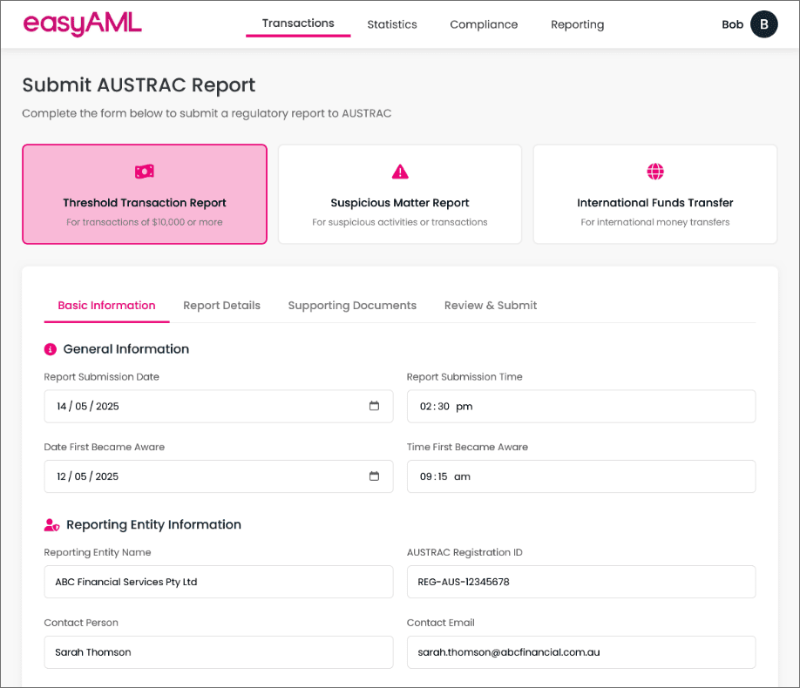Click the Reporting Entity Name field
This screenshot has width=800, height=688.
click(x=219, y=582)
